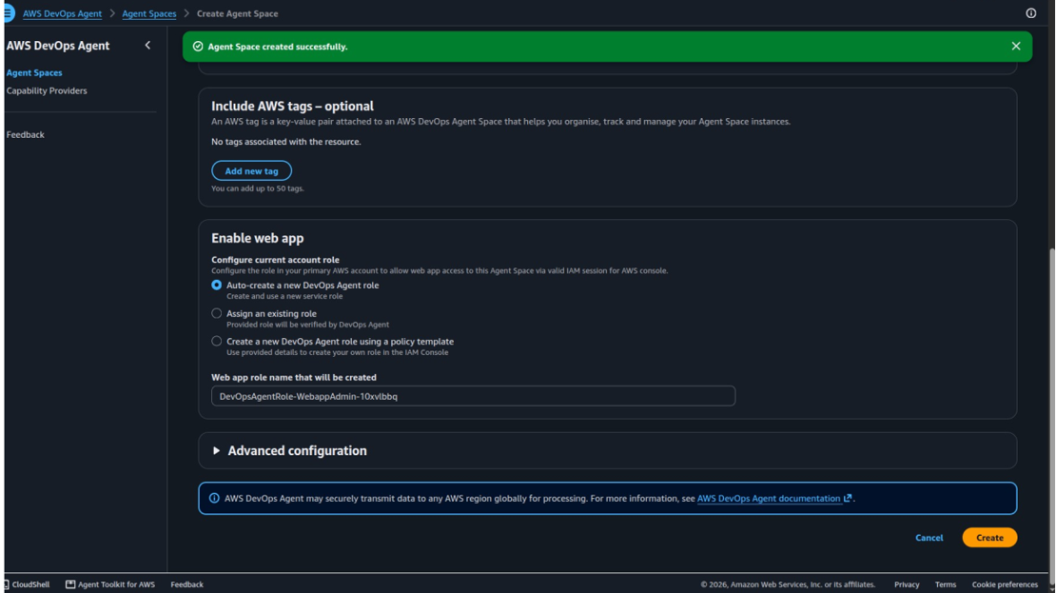The width and height of the screenshot is (1056, 593).
Task: Click the AWS DevOps Agent breadcrumb link
Action: (x=62, y=13)
